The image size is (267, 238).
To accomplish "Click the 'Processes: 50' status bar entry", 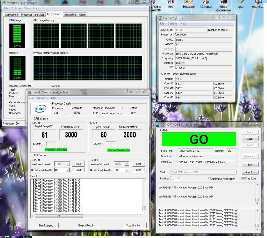I will [x=11, y=124].
